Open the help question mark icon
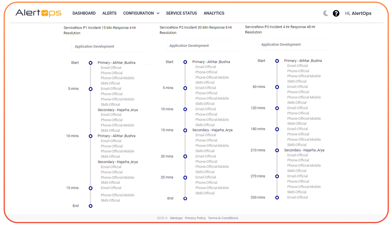392x225 pixels. pyautogui.click(x=336, y=13)
